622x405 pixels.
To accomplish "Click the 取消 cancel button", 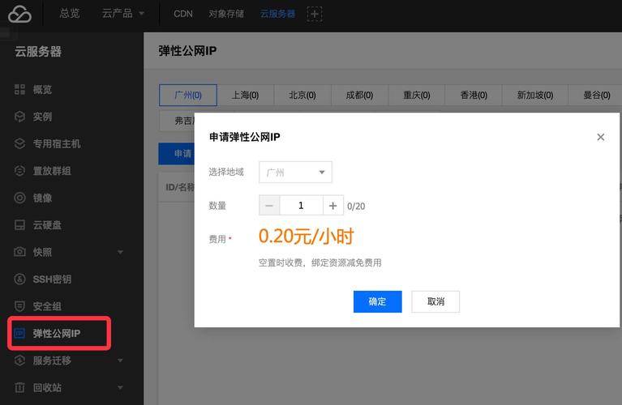I will click(435, 301).
